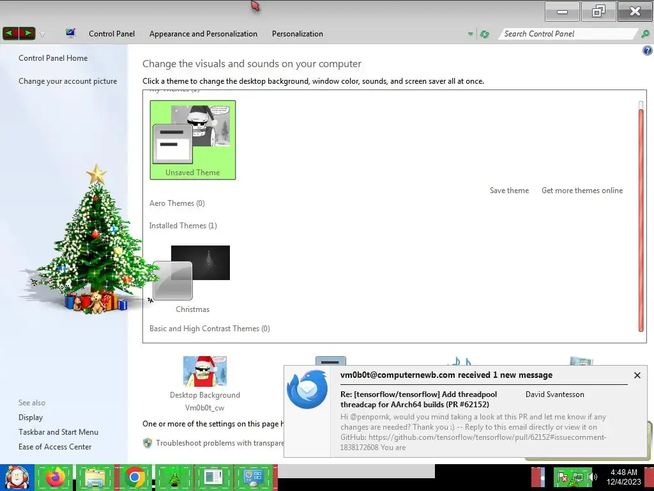Open the volume speaker tray icon
Screen dimensions: 654x491
pos(592,477)
